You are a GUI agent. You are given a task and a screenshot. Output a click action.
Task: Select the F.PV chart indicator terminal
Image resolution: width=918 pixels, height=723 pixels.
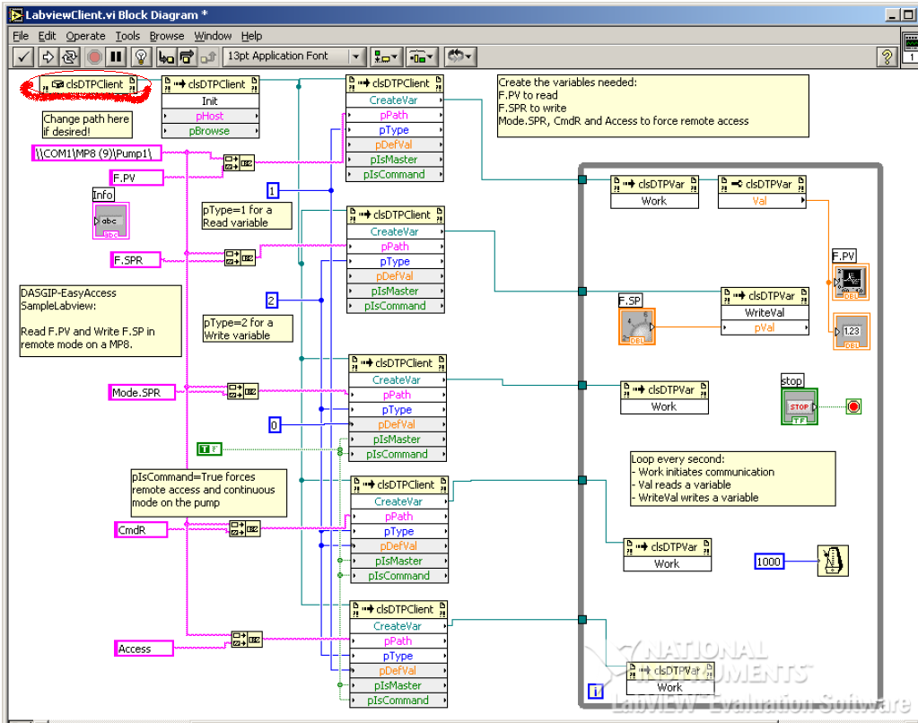point(851,282)
